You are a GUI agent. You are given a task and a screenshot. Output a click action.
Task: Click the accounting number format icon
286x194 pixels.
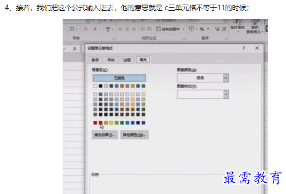click(192, 29)
